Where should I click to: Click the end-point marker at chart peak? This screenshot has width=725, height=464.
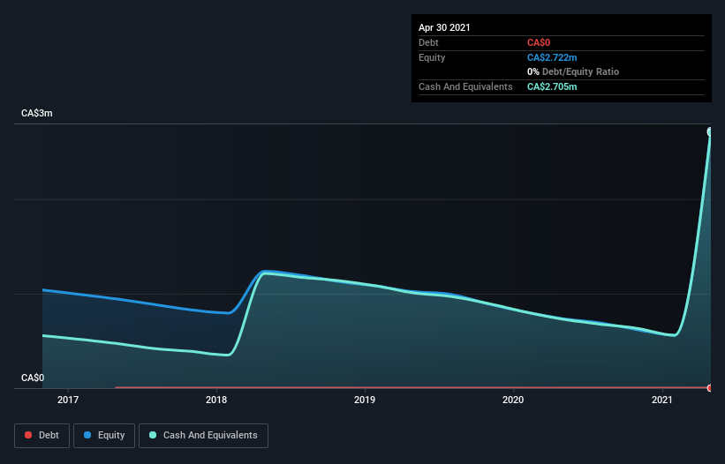tap(710, 132)
